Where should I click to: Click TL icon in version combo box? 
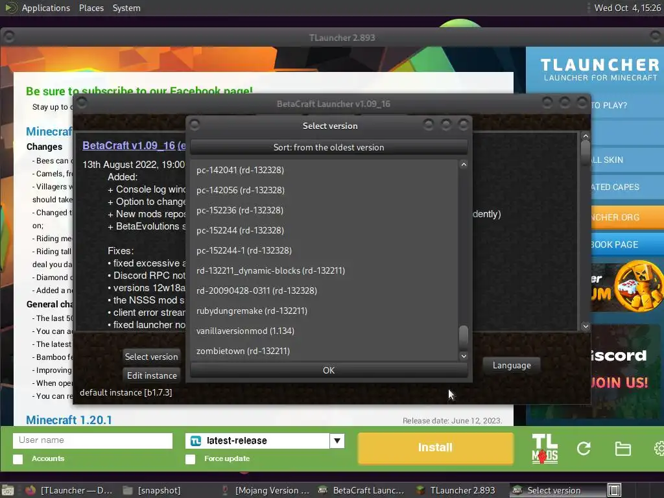(x=196, y=441)
